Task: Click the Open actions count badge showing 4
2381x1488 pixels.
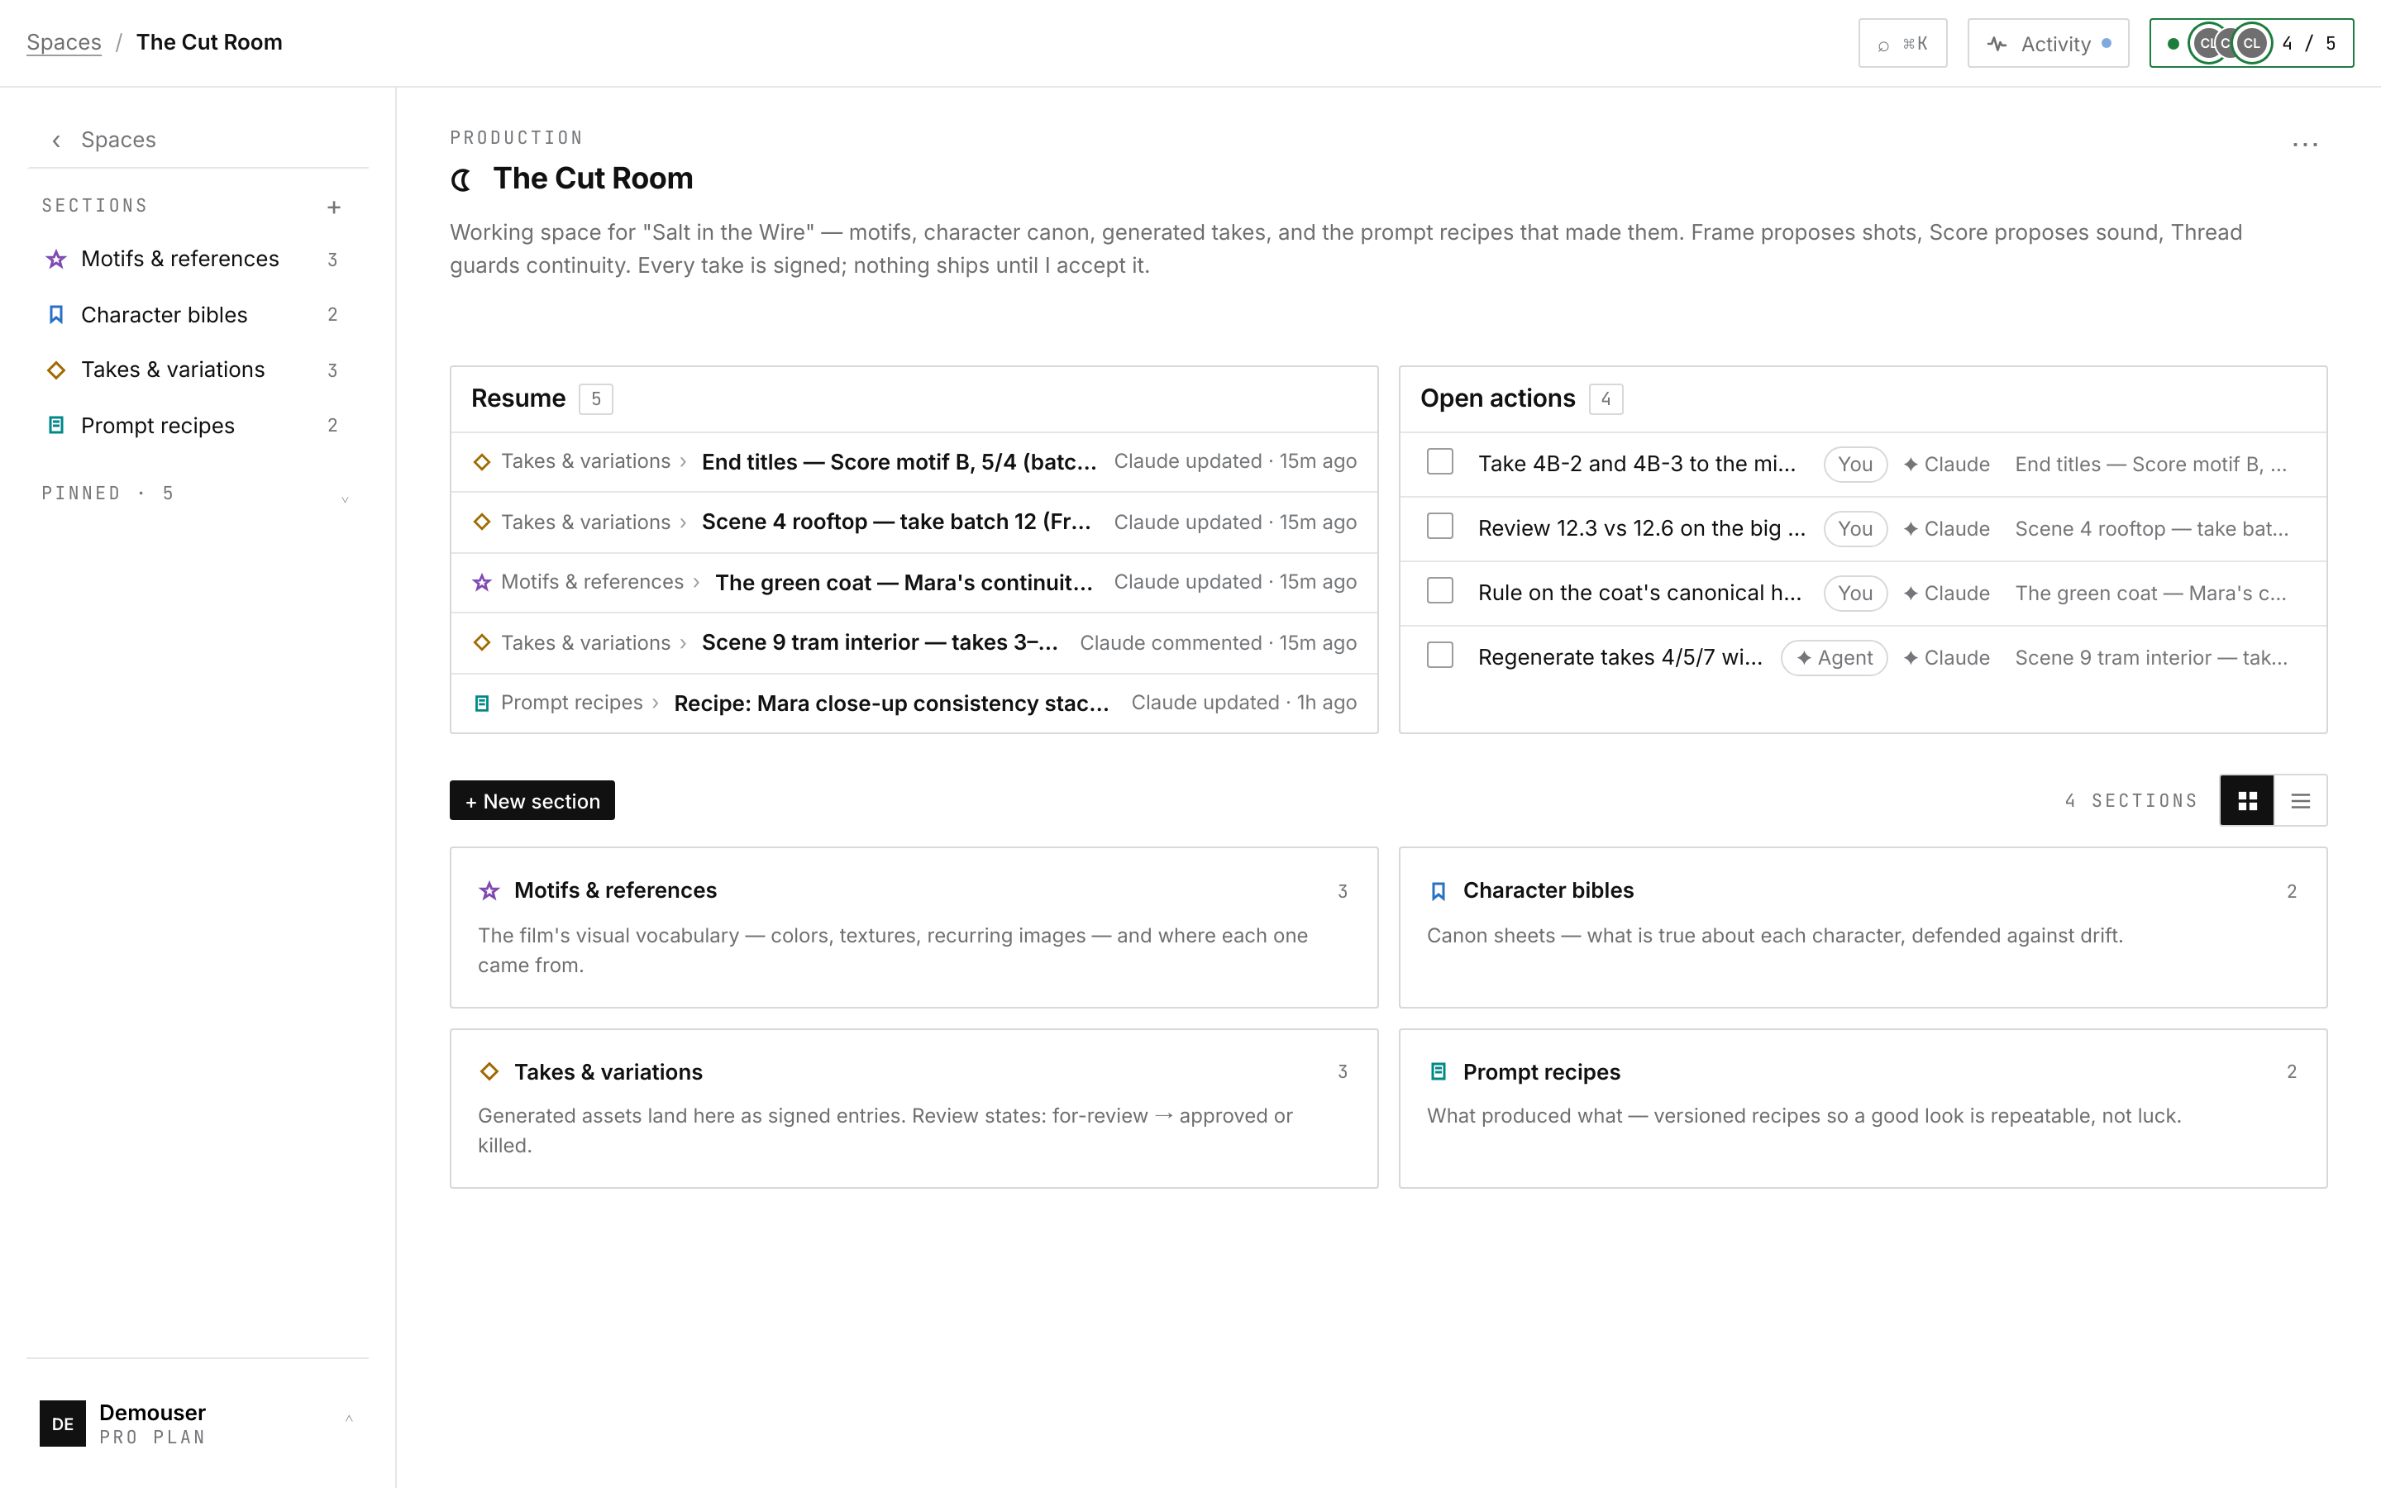Action: pyautogui.click(x=1606, y=398)
